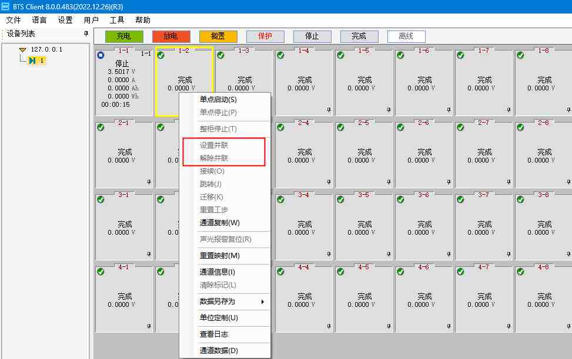Viewport: 572px width, 359px height.
Task: Click the 停止 status legend button
Action: coord(312,36)
